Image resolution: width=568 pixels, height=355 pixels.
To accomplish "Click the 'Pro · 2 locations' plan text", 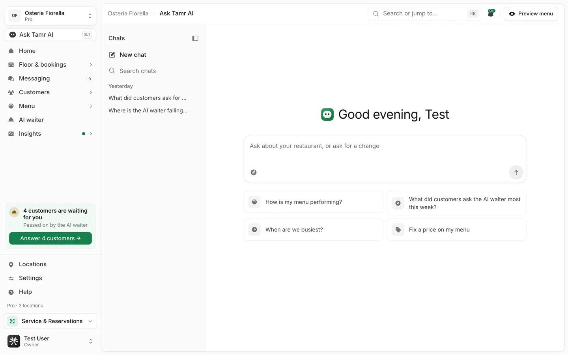I will tap(25, 306).
